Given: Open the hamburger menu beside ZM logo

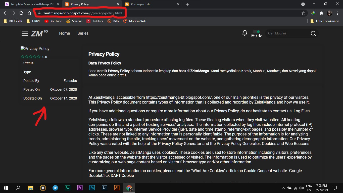Looking at the screenshot, I should pyautogui.click(x=25, y=33).
